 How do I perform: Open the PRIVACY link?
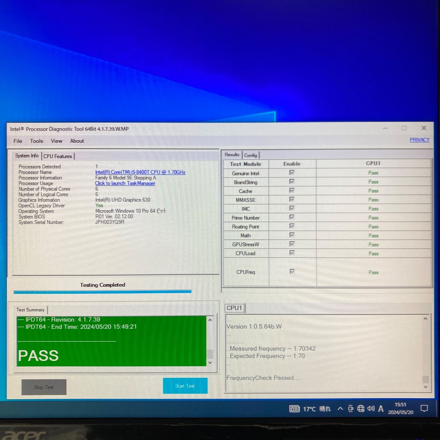pyautogui.click(x=419, y=140)
